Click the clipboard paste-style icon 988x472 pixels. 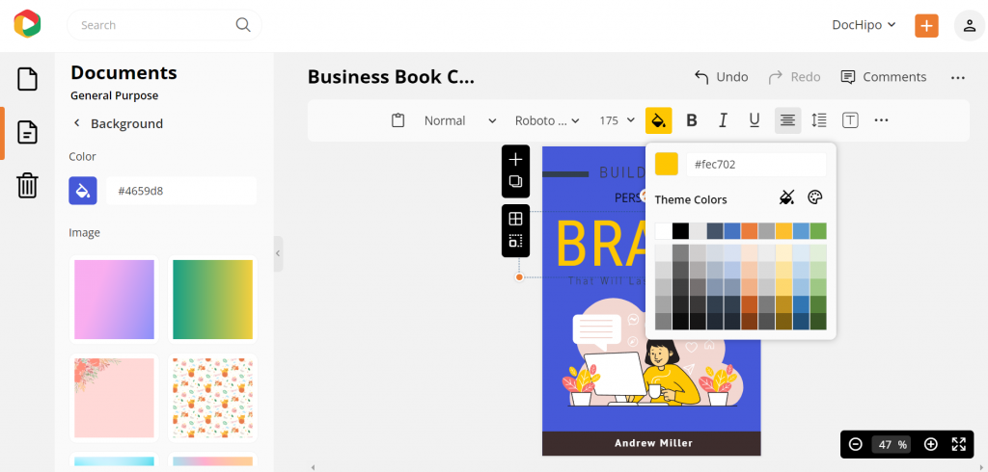tap(398, 120)
